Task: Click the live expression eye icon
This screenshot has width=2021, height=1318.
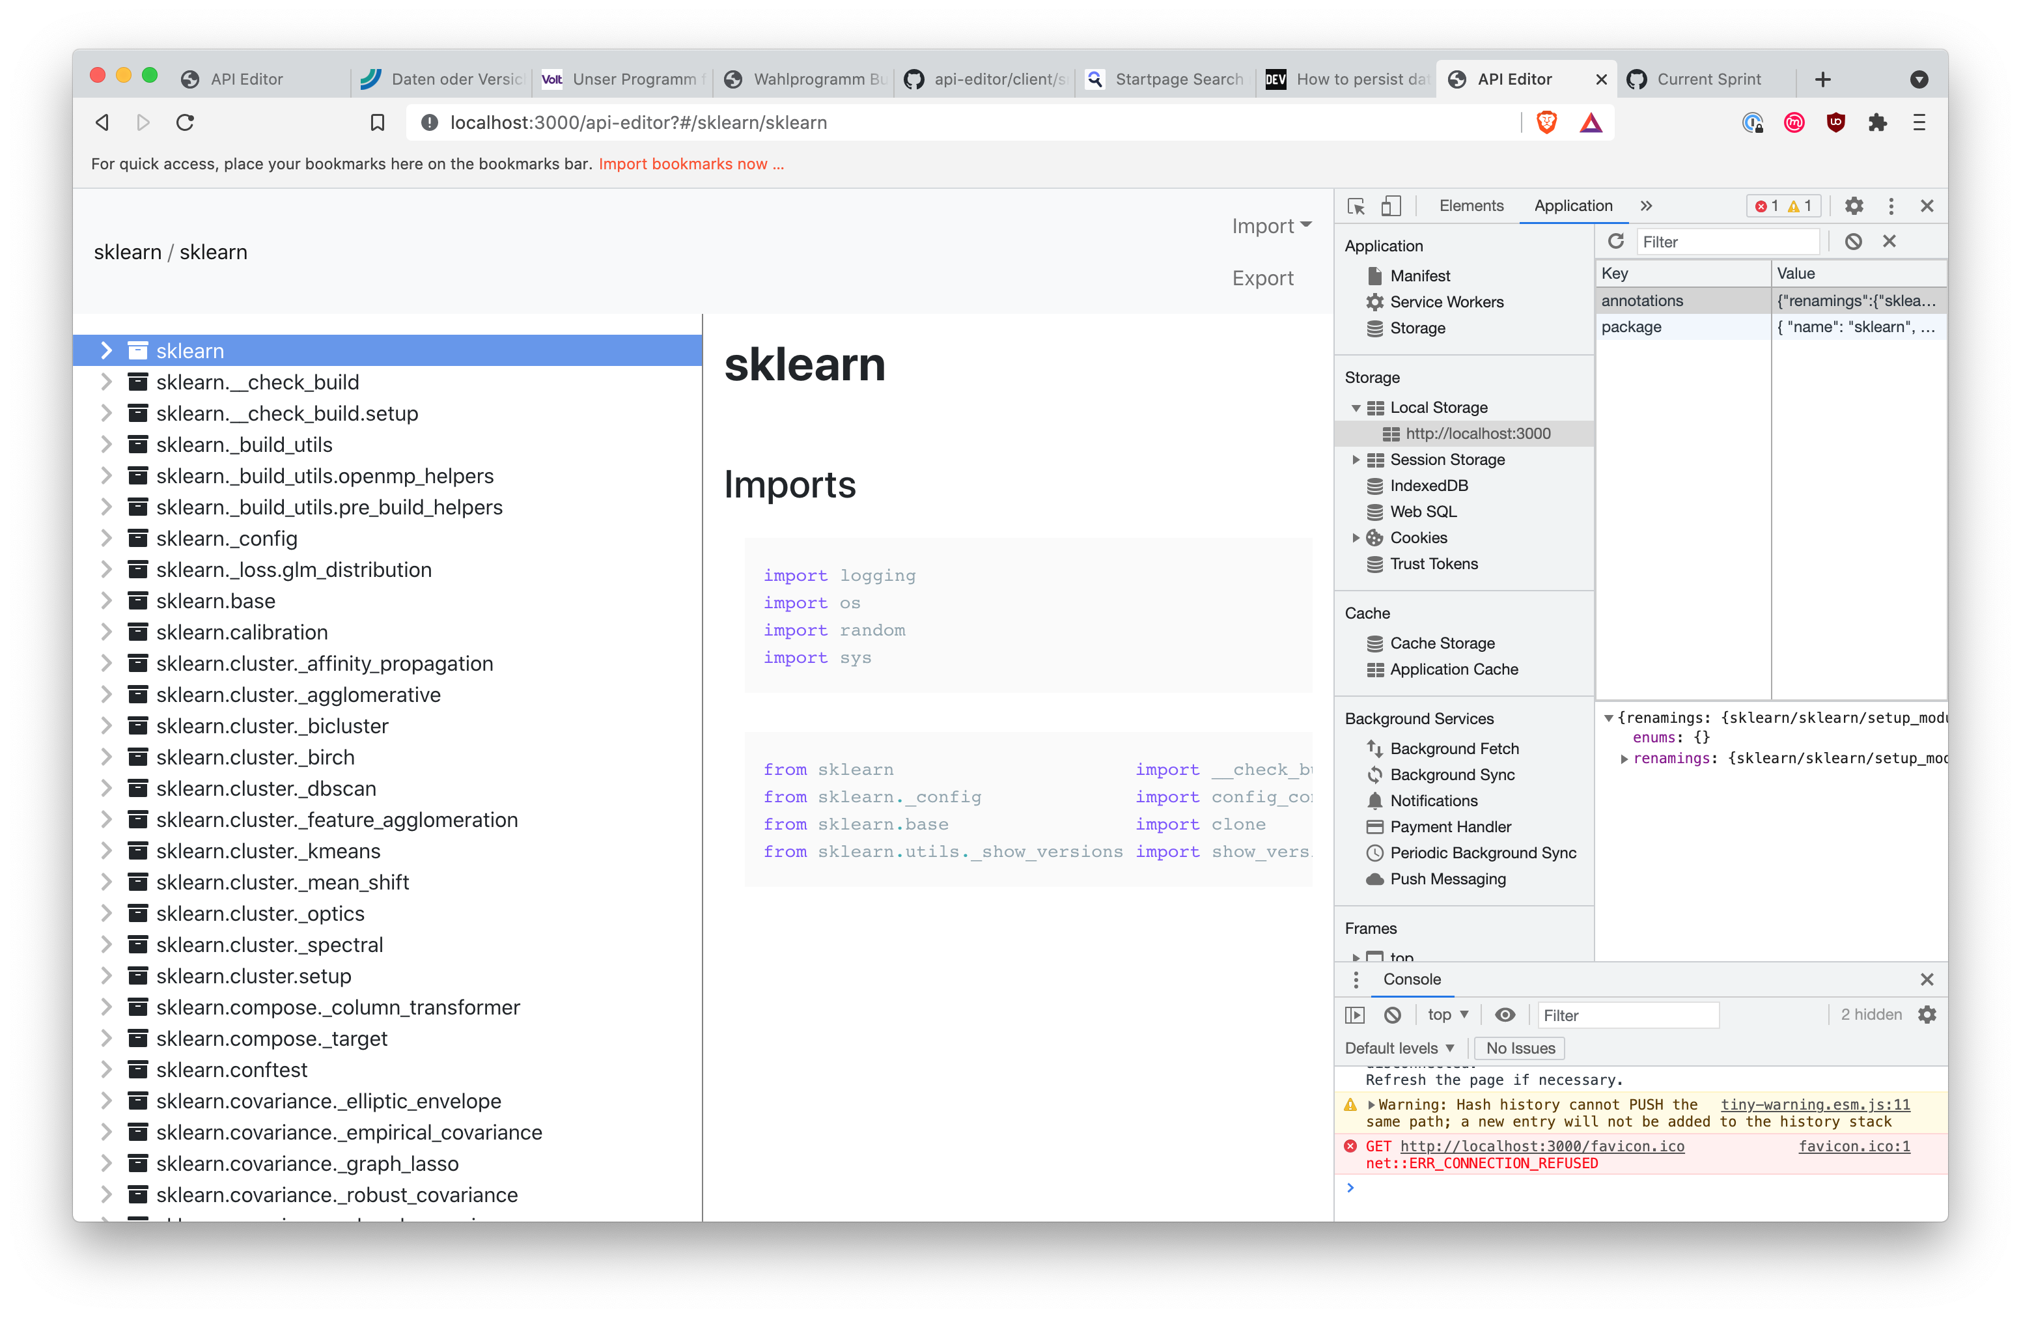Action: click(1505, 1015)
